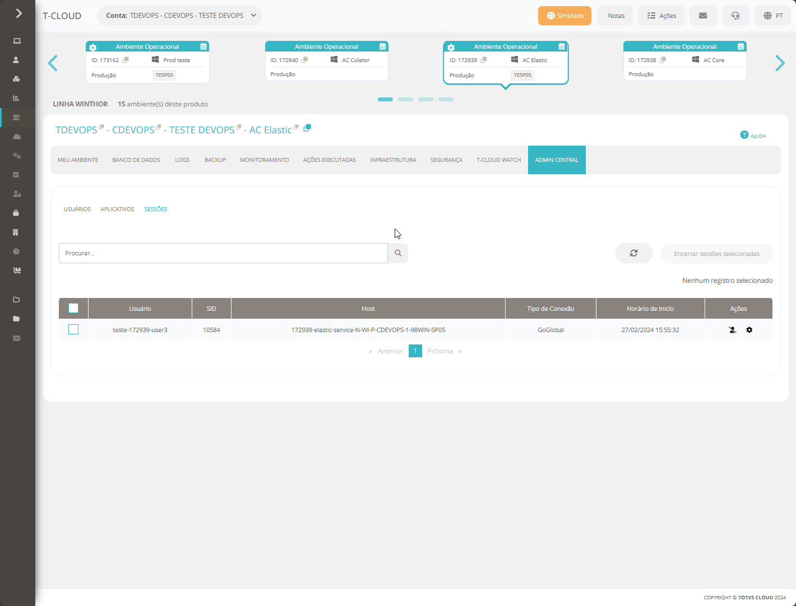This screenshot has width=796, height=606.
Task: Click copy icon after AC Elastic title
Action: pos(307,128)
